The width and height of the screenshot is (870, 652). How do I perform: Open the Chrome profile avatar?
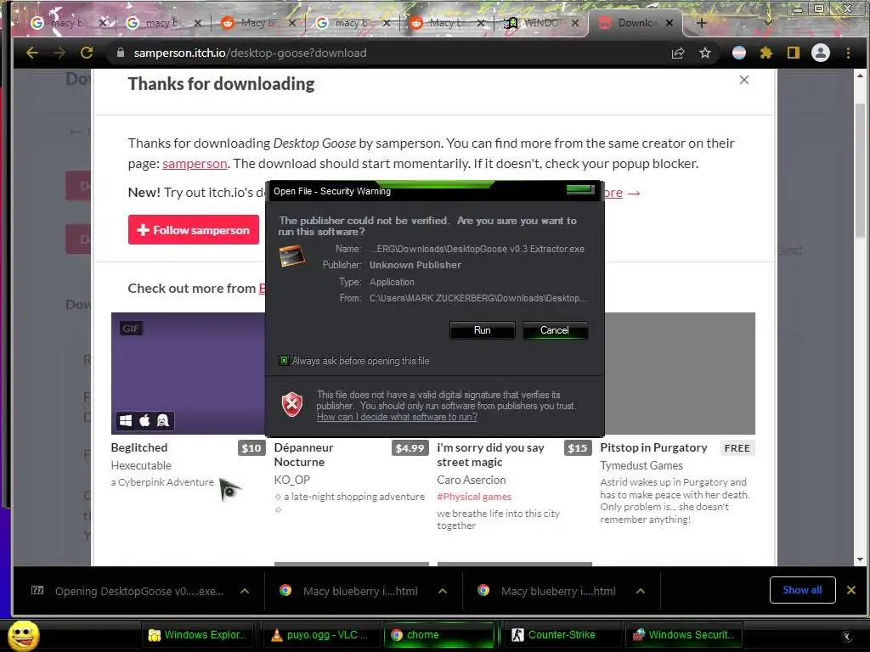pos(821,53)
